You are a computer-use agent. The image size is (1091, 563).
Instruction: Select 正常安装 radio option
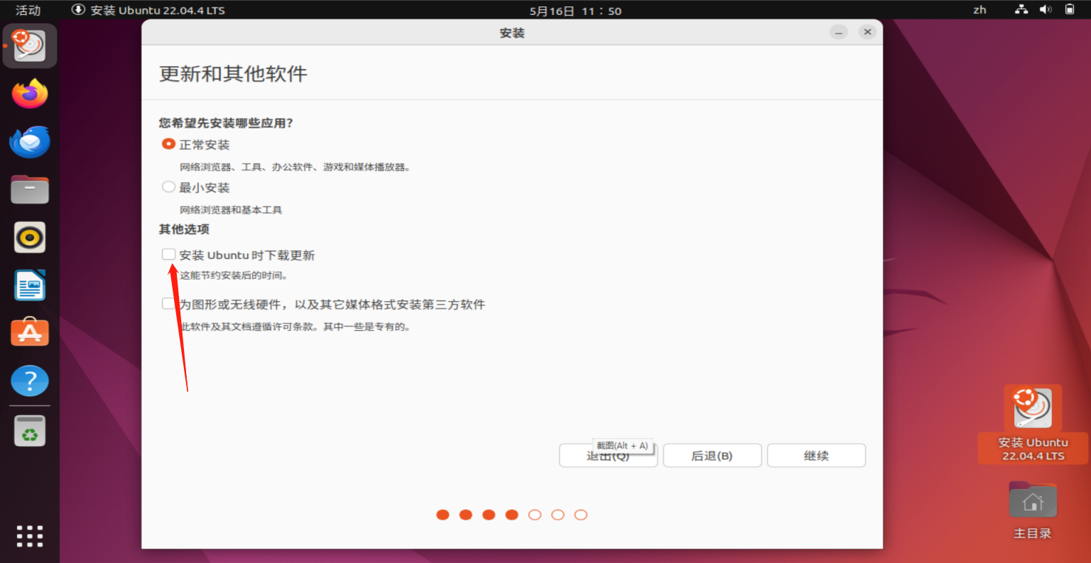(168, 144)
